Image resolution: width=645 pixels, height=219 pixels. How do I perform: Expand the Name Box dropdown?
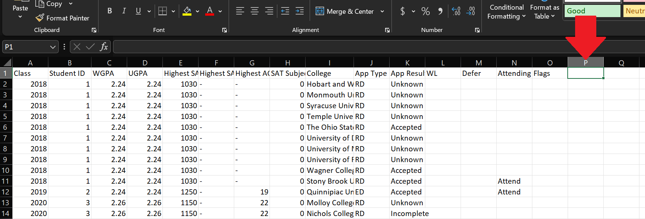click(x=53, y=47)
